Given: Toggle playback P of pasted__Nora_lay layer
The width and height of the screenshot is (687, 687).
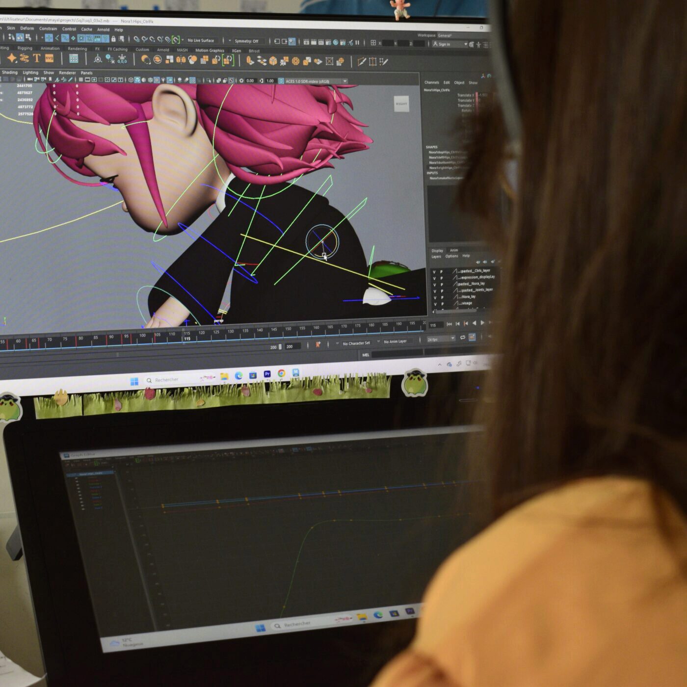Looking at the screenshot, I should point(442,285).
